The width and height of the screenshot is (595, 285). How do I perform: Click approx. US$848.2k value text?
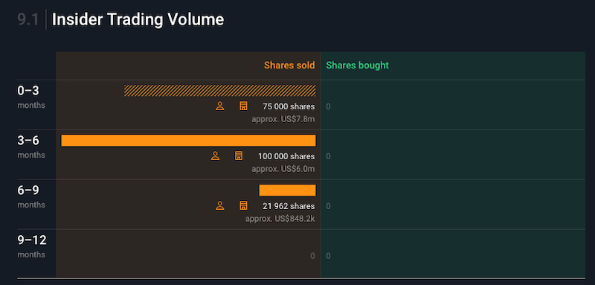pyautogui.click(x=280, y=219)
